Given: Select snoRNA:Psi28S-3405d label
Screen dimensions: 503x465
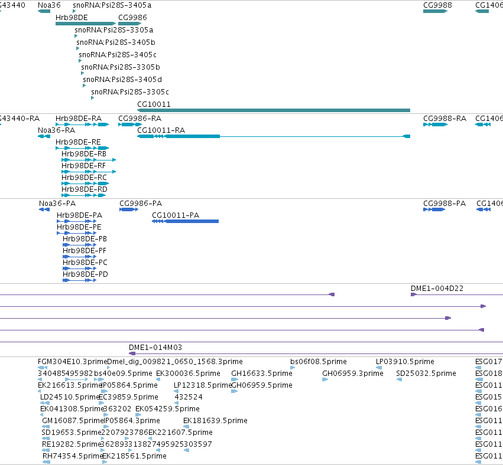Looking at the screenshot, I should 122,80.
